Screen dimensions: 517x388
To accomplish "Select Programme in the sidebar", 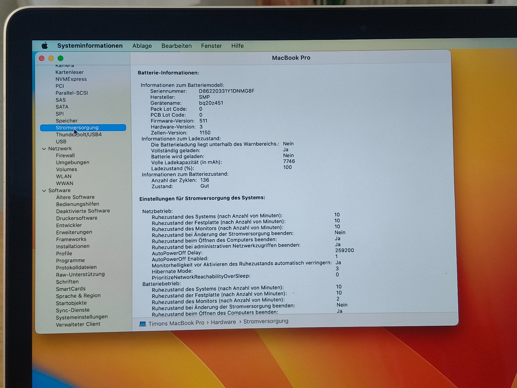I will 70,260.
